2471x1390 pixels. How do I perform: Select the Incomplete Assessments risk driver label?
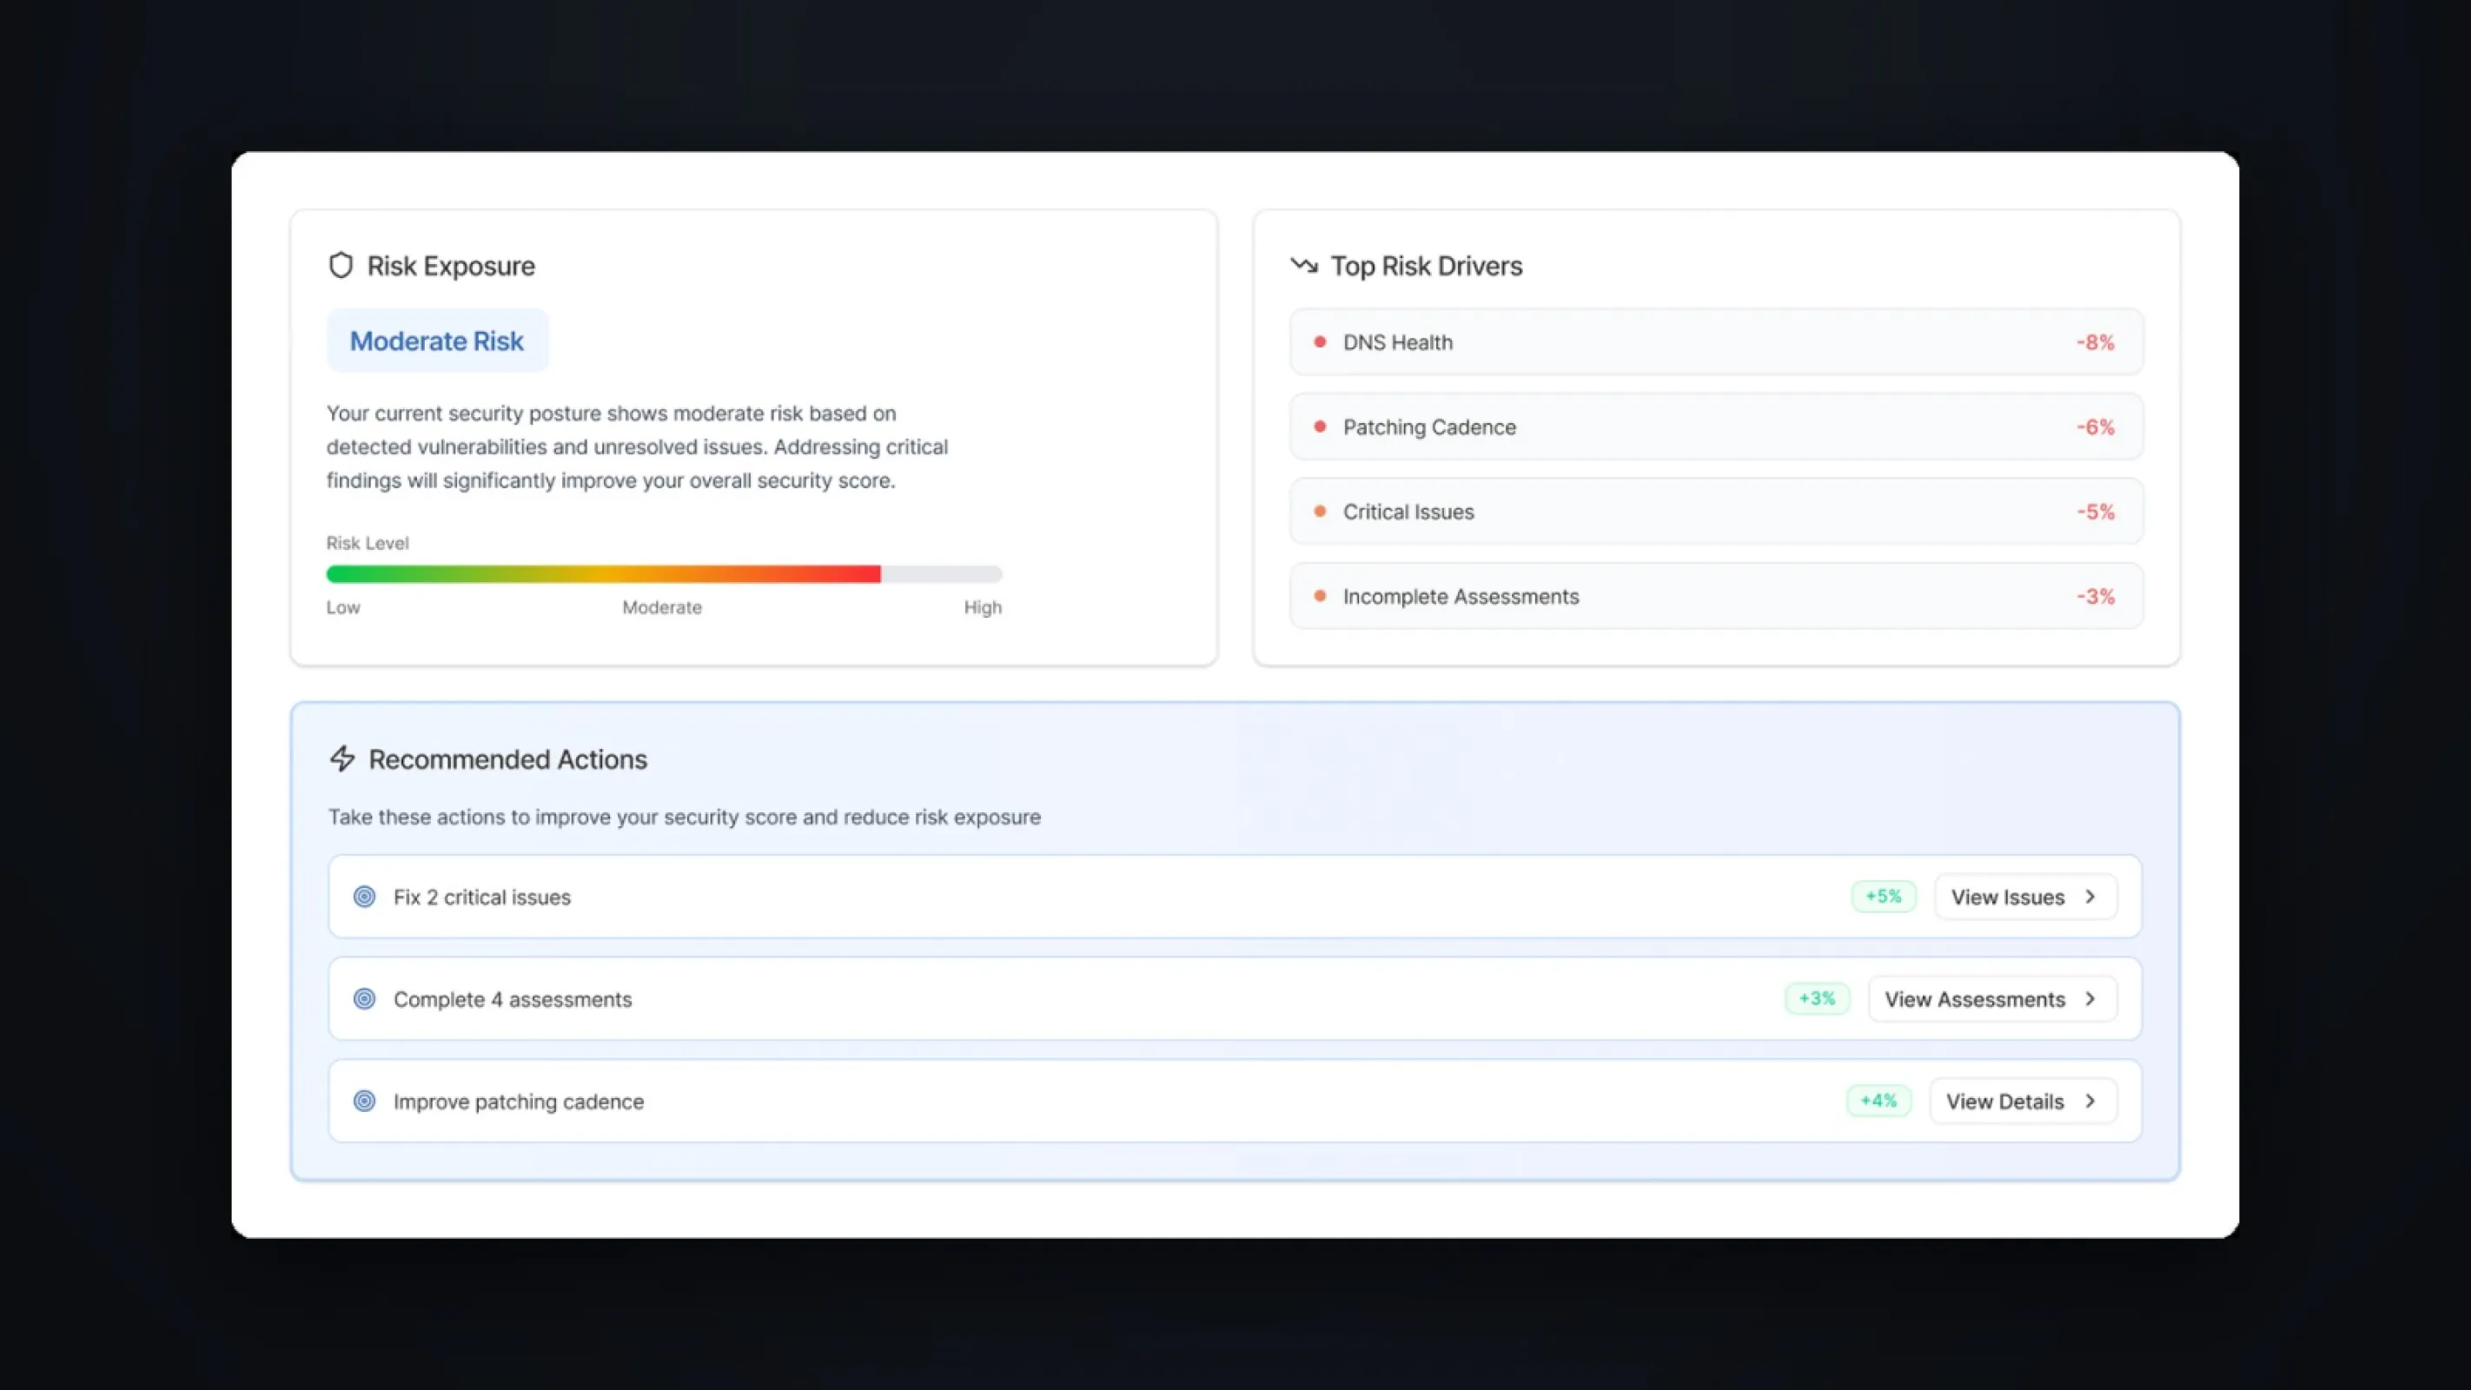[1461, 597]
